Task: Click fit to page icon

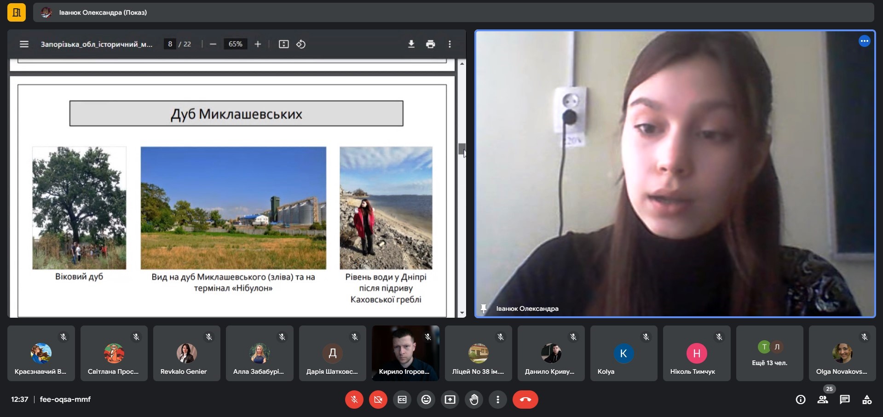Action: point(283,44)
